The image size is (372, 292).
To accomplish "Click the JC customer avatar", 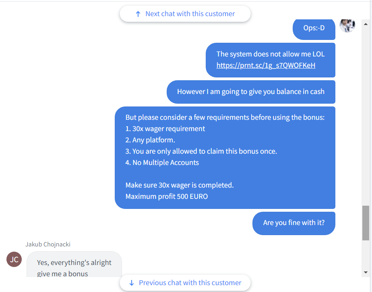I will pyautogui.click(x=14, y=259).
